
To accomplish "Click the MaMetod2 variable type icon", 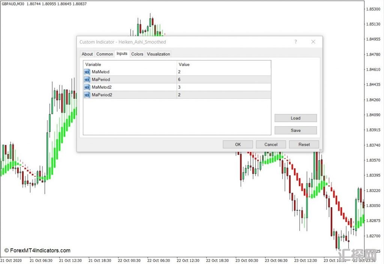I will 87,87.
